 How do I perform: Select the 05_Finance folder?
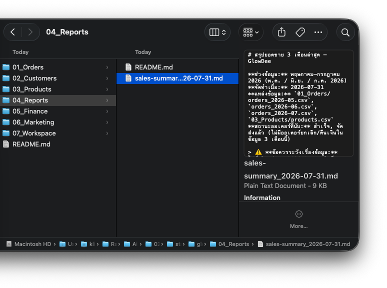tap(58, 111)
